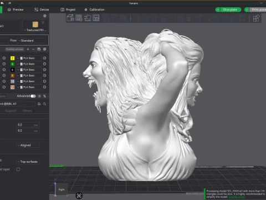Viewport: 266px width, 200px height.
Task: Click the undo arrow in title bar
Action: tap(2, 3)
